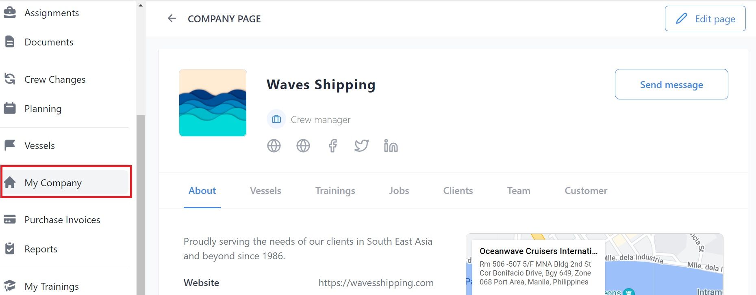Click the sidebar scrollbar up arrow
Viewport: 756px width, 295px height.
141,5
